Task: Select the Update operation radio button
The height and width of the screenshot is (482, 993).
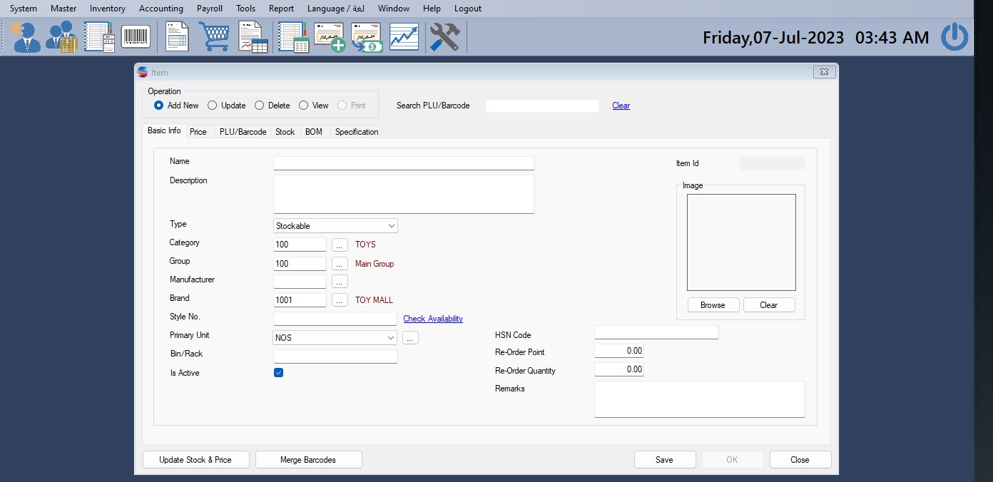Action: (213, 106)
